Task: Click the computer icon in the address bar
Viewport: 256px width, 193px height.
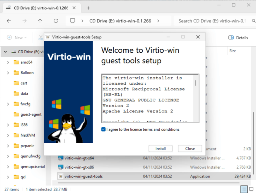Action: coord(72,21)
